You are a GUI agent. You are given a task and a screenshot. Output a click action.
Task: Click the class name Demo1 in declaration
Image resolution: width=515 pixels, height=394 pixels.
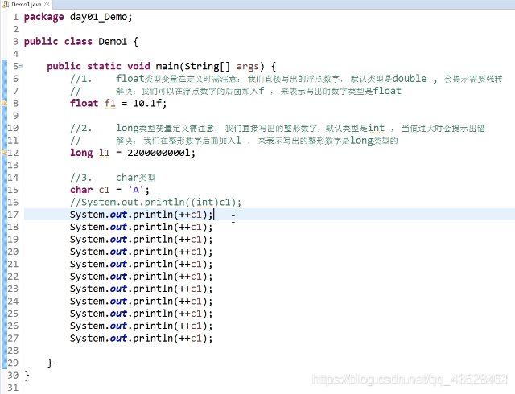[113, 42]
